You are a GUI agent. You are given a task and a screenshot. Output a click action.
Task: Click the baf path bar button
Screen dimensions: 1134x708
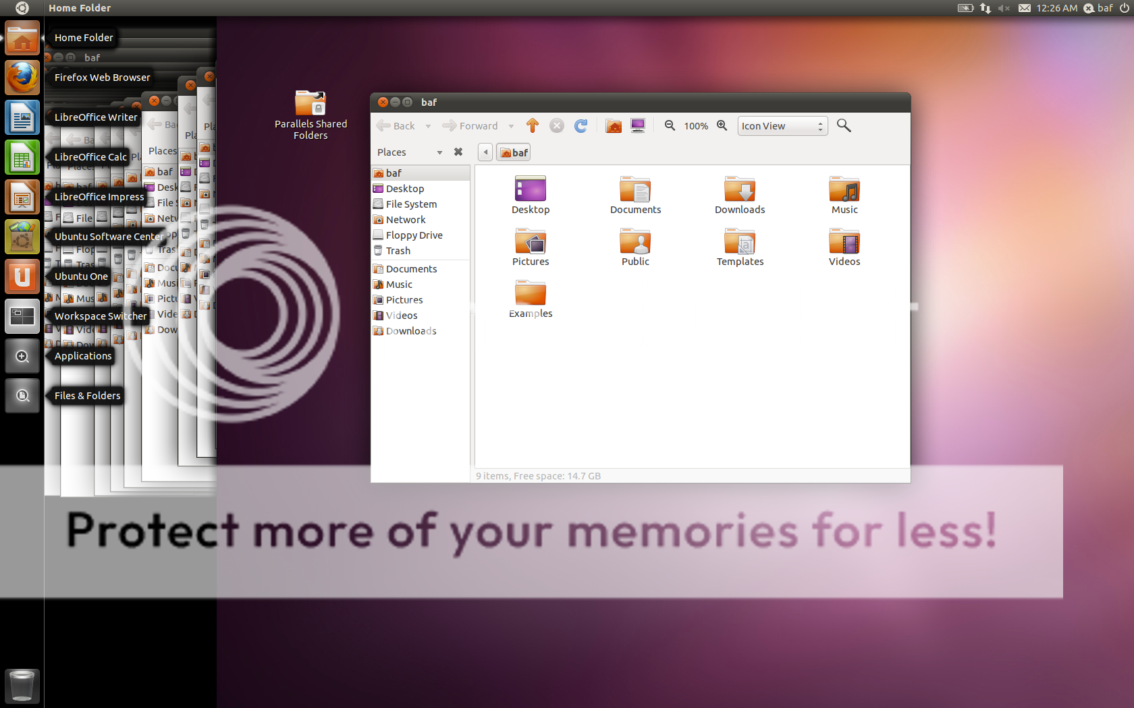tap(514, 152)
